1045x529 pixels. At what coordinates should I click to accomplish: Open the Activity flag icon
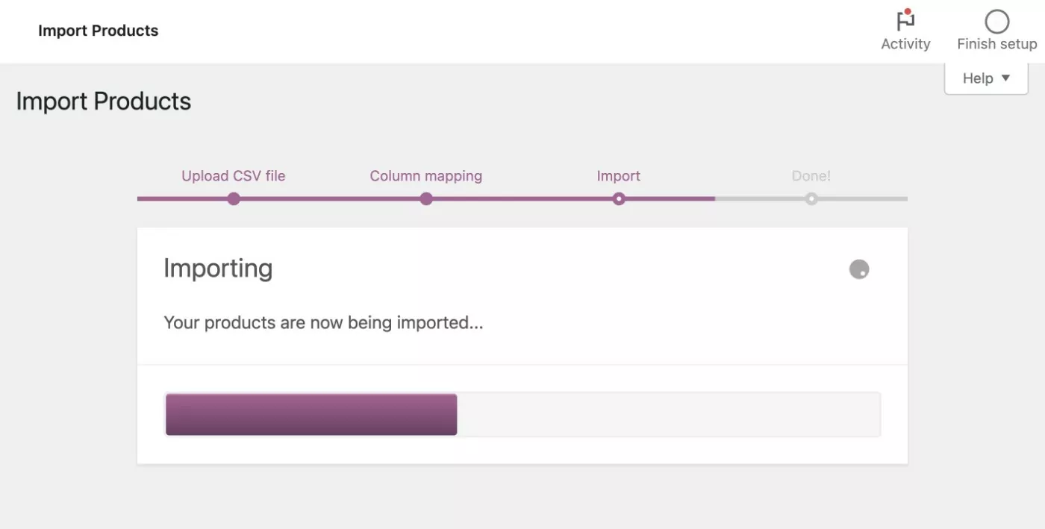[905, 20]
